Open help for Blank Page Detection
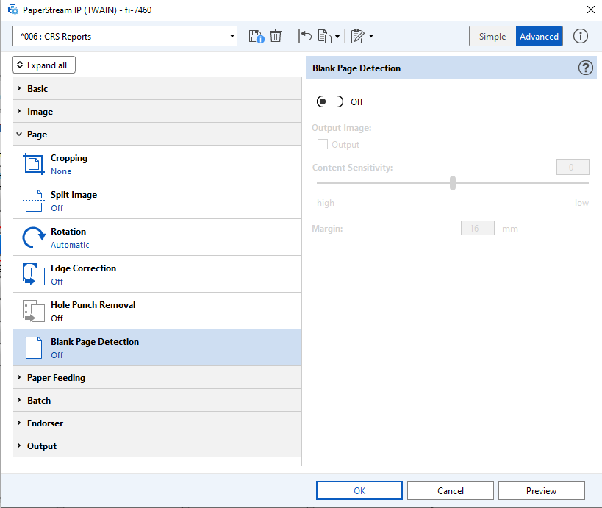The height and width of the screenshot is (508, 602). click(585, 68)
